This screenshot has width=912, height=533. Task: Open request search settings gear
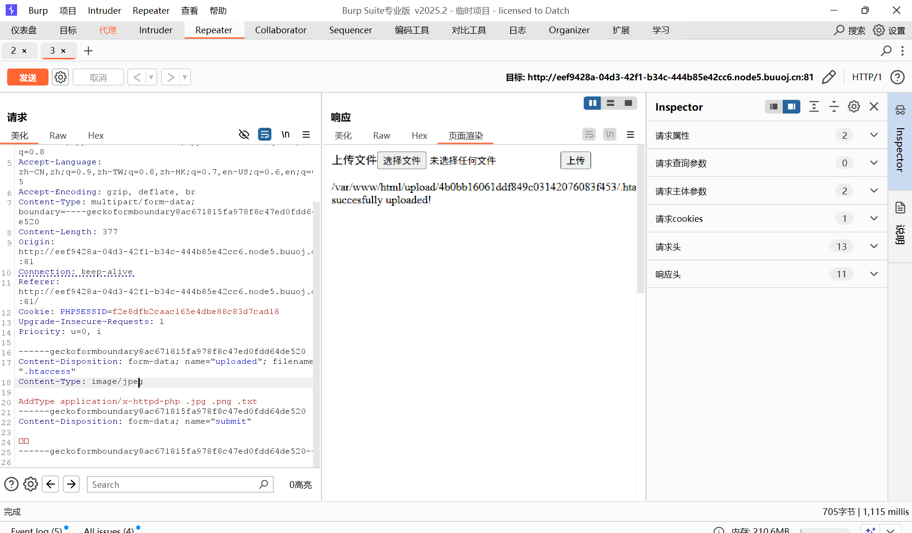coord(30,484)
